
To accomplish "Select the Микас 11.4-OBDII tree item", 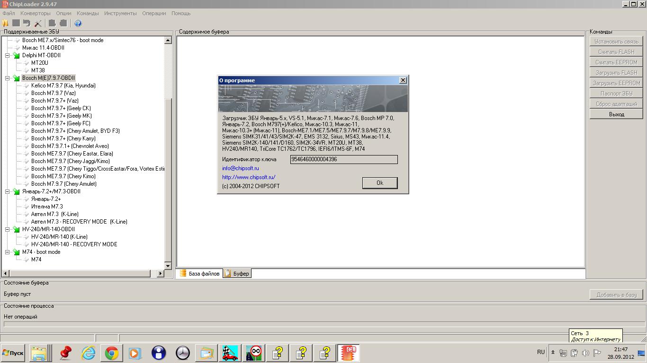I will tap(43, 48).
